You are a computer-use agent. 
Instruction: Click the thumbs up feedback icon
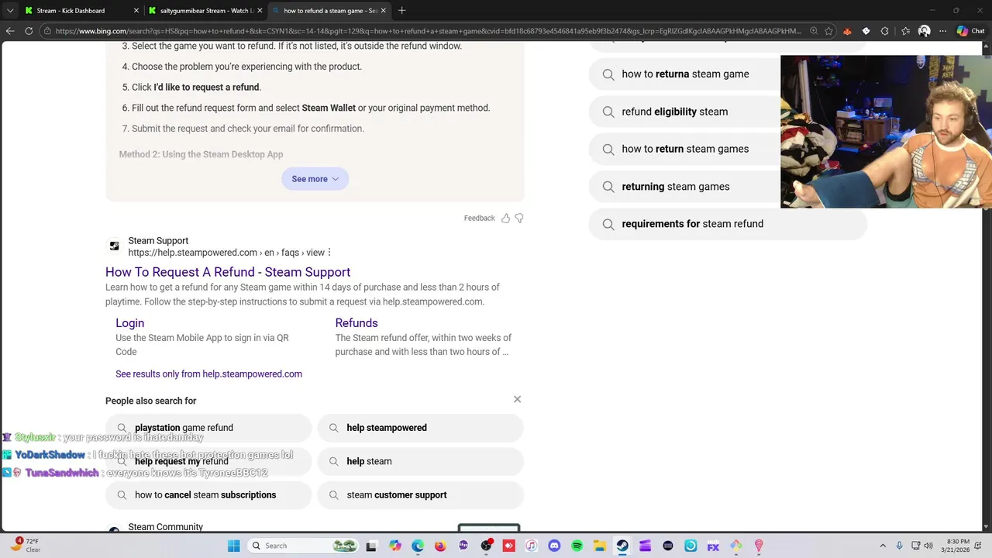(x=505, y=219)
